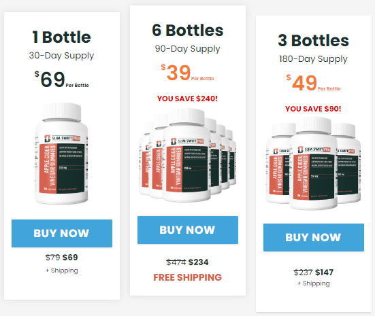This screenshot has width=375, height=316.
Task: Click BUY NOW for the 1 Bottle package
Action: [x=62, y=233]
